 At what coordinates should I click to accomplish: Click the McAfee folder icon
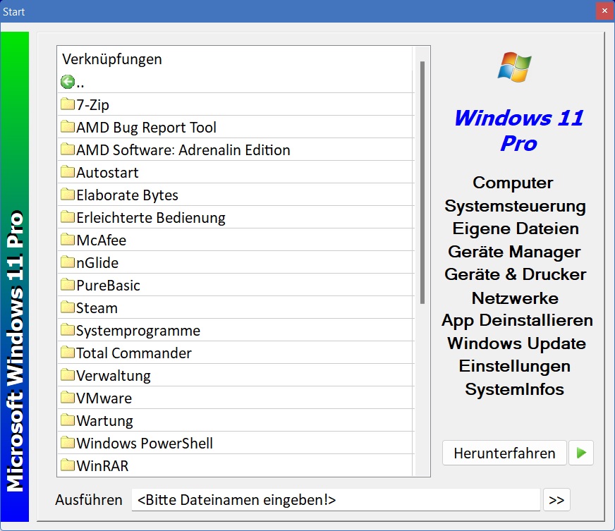(x=68, y=240)
